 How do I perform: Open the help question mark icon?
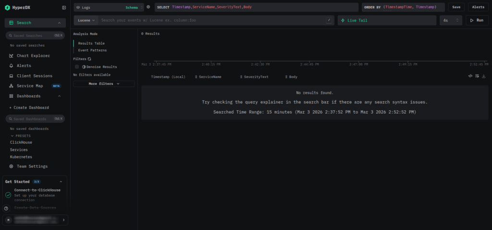point(6,208)
